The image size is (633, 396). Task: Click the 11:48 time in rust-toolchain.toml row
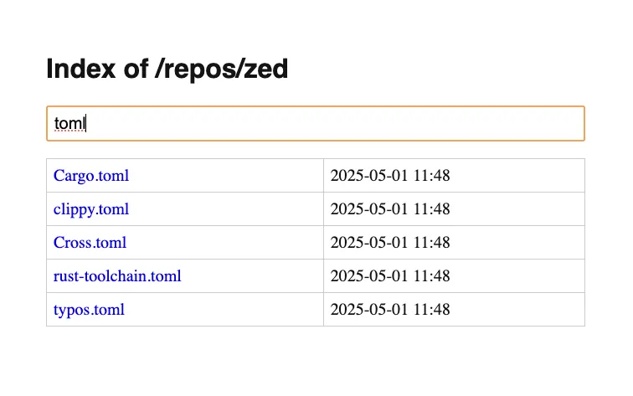coord(431,276)
